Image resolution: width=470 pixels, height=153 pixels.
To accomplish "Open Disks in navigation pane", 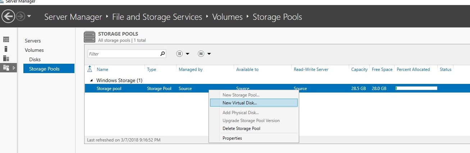I will coord(35,59).
